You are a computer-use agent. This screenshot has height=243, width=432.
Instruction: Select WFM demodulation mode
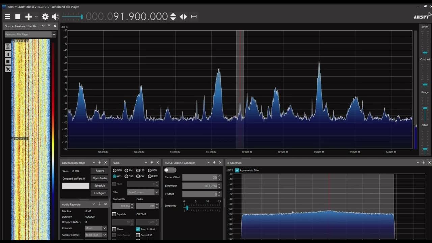(x=117, y=176)
